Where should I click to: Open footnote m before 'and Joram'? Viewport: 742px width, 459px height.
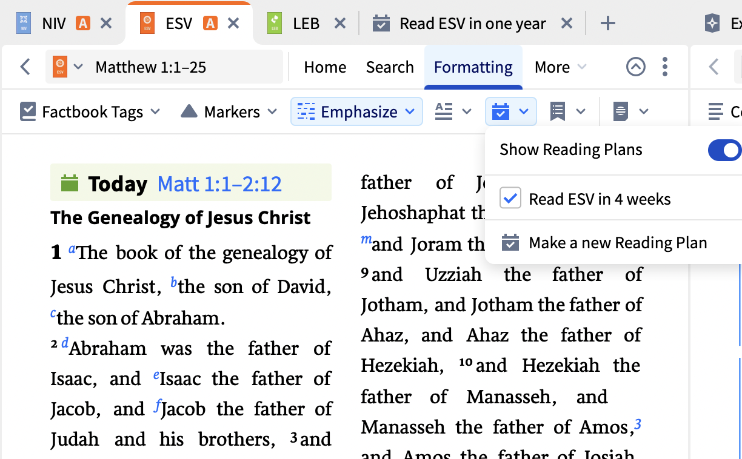(366, 239)
